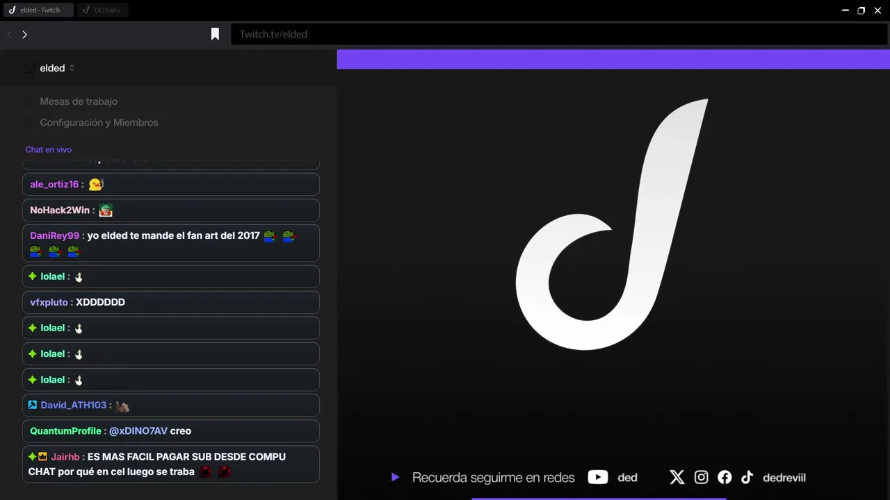Minimize the window
Screen dimensions: 890x500
845,10
